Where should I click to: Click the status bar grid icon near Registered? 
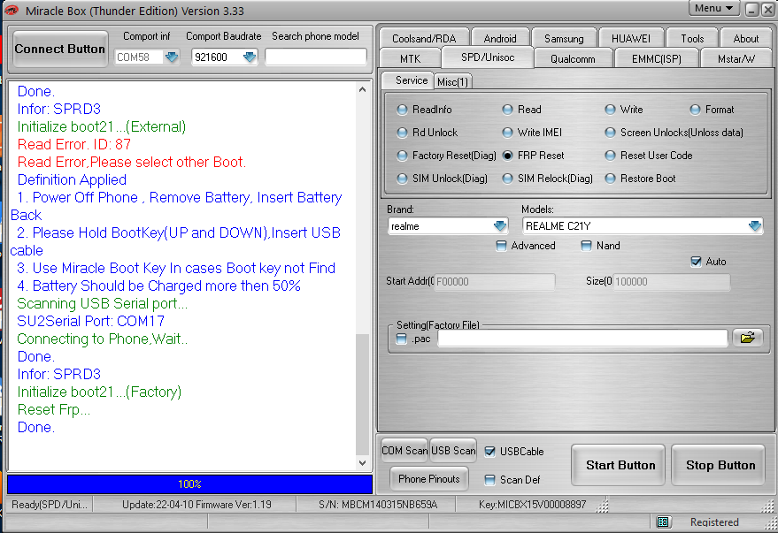pos(663,522)
